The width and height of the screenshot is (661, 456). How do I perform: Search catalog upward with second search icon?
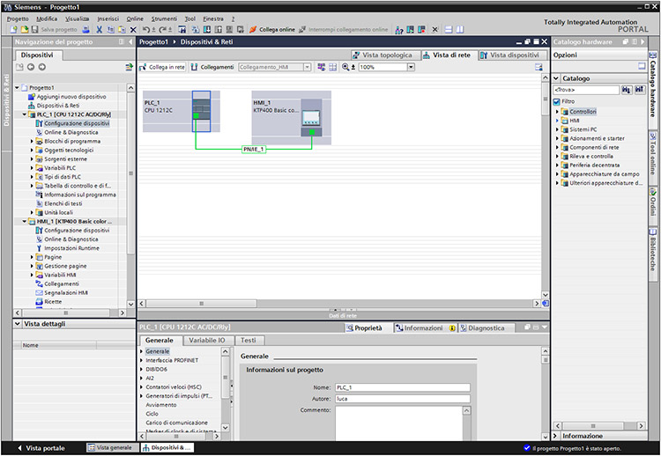(x=640, y=90)
